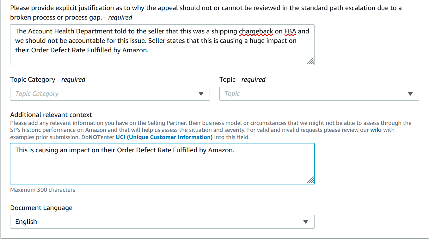Click the additional context textarea resize handle
Image resolution: width=429 pixels, height=239 pixels.
pos(311,180)
